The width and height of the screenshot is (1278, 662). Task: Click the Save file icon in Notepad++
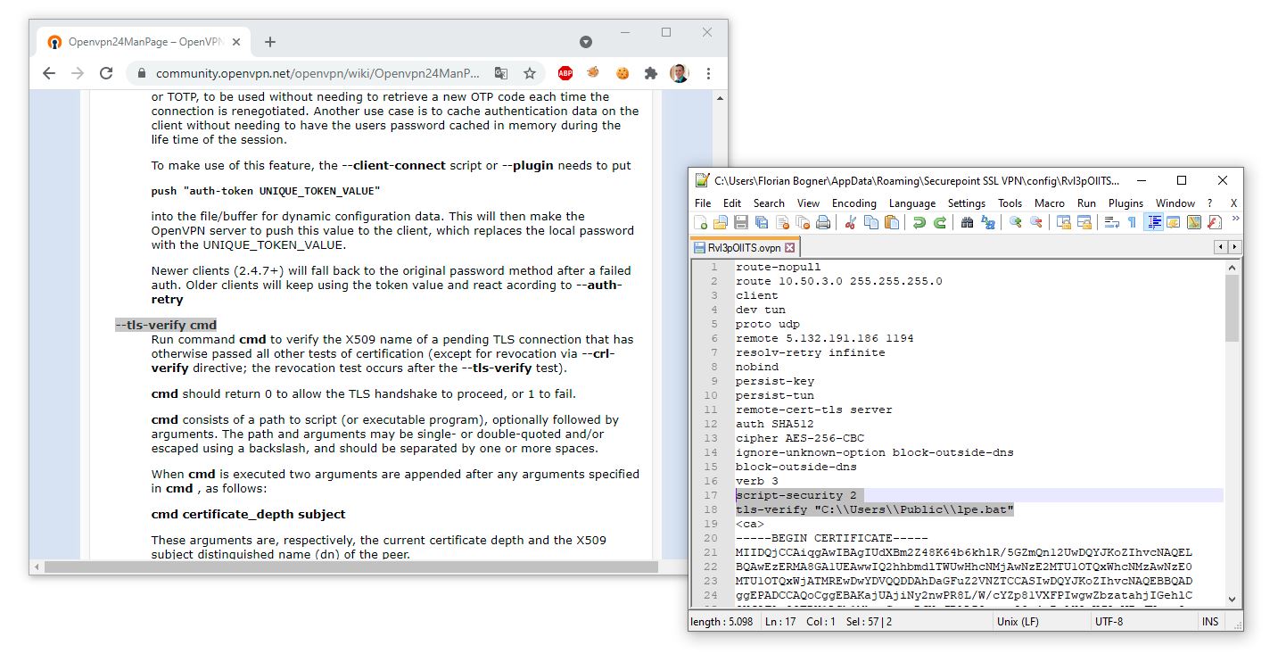point(741,223)
